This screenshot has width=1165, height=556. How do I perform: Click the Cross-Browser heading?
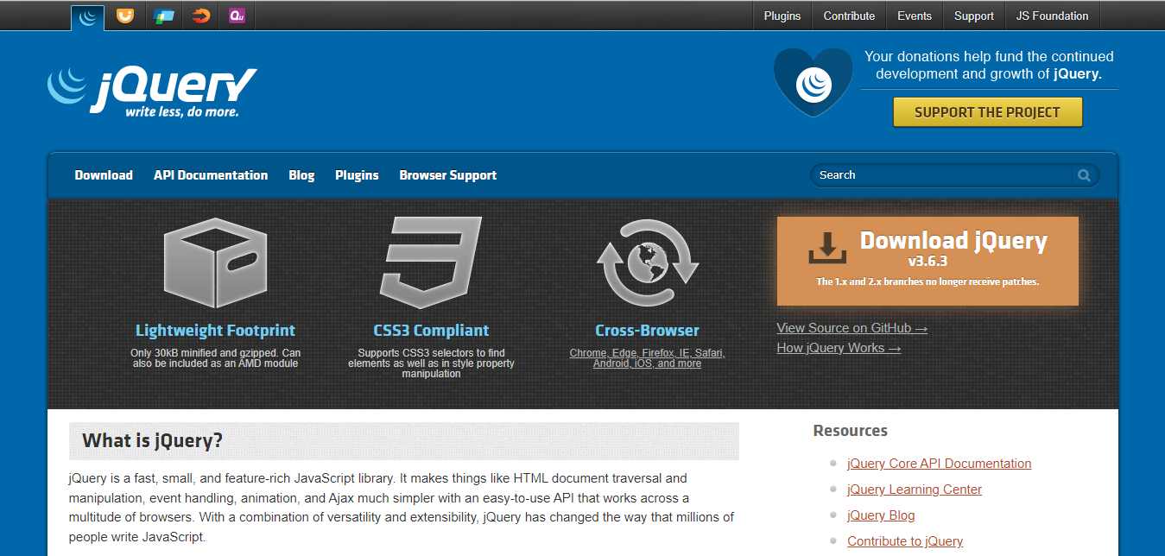(647, 331)
